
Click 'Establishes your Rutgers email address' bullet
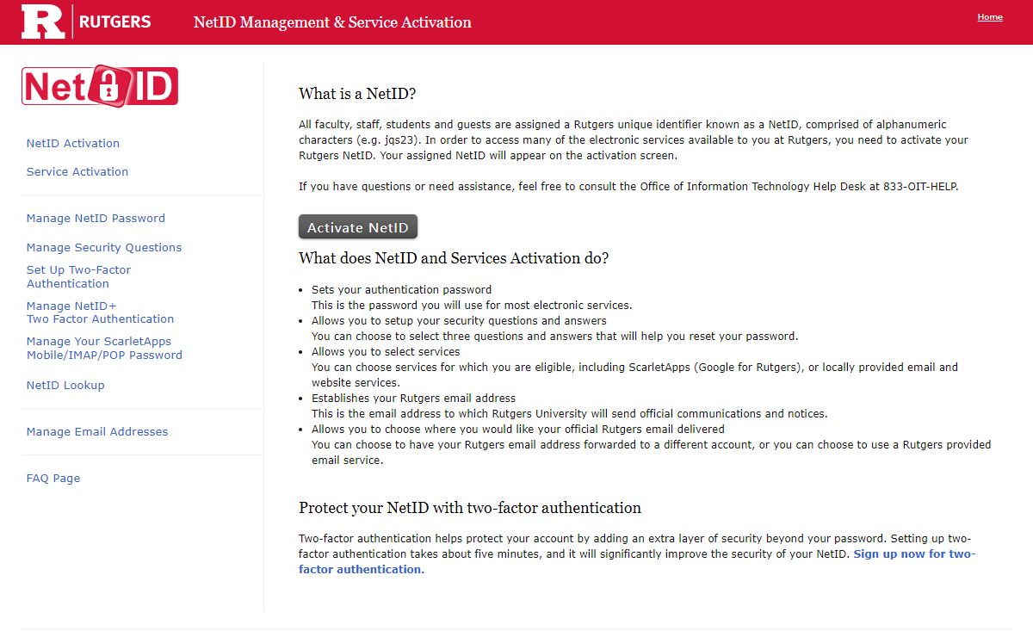[414, 399]
